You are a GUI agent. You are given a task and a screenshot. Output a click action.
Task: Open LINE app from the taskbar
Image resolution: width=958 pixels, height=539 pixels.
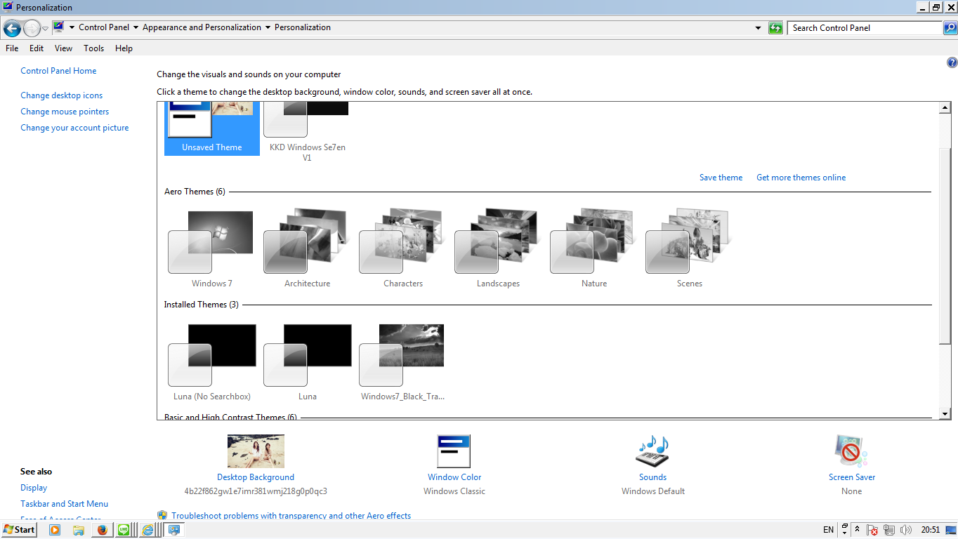[x=124, y=530]
